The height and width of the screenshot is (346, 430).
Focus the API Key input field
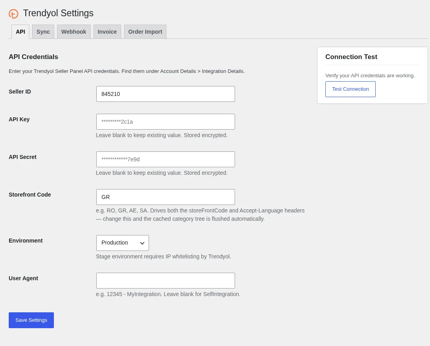click(x=165, y=122)
